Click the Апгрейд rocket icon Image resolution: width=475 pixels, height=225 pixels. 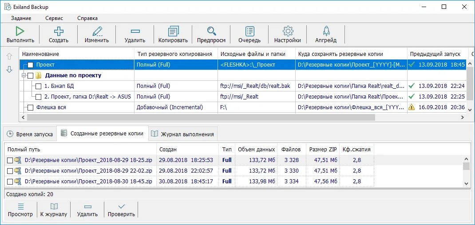326,31
